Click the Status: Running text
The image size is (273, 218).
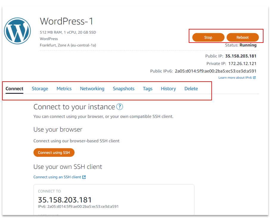coord(241,45)
